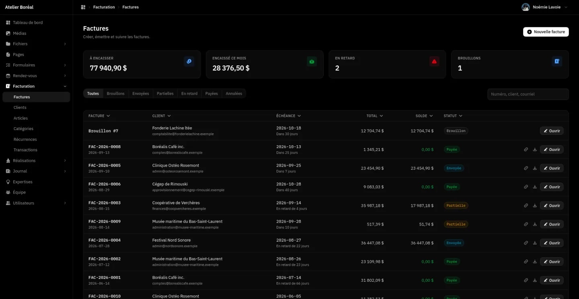The height and width of the screenshot is (299, 579).
Task: Click the dashboard grid icon in breadcrumb
Action: point(83,7)
